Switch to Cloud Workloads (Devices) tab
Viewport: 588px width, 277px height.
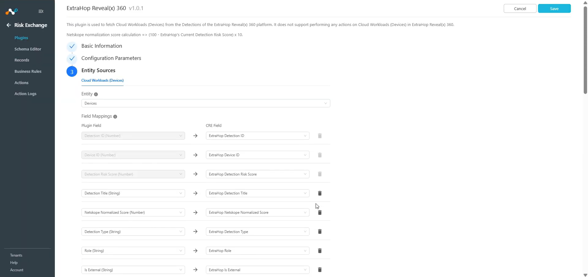pos(102,80)
